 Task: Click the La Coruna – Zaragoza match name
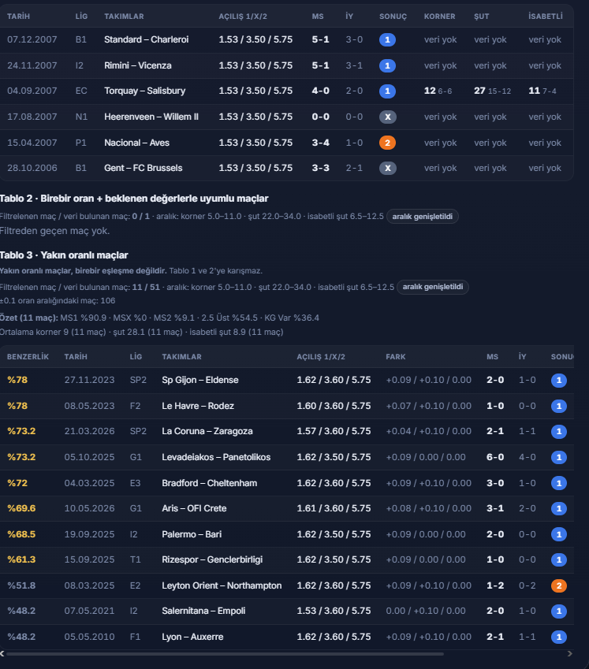pyautogui.click(x=207, y=431)
